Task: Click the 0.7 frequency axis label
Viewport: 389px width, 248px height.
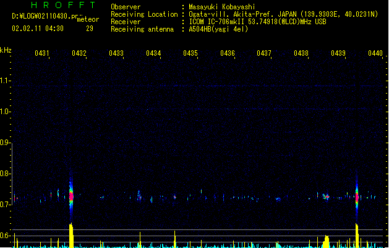Action: 5,205
